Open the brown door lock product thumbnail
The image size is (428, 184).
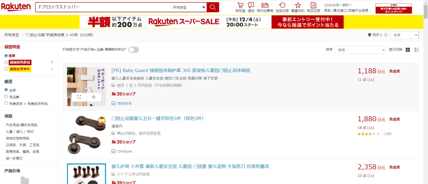tap(86, 135)
